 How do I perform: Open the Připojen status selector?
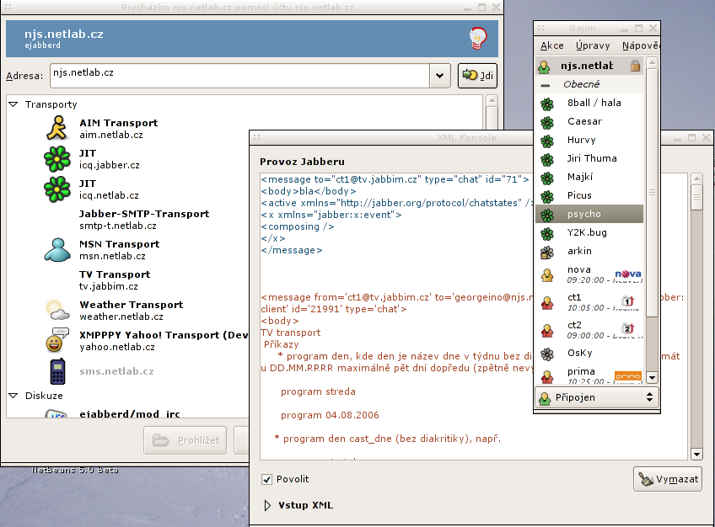coord(596,397)
